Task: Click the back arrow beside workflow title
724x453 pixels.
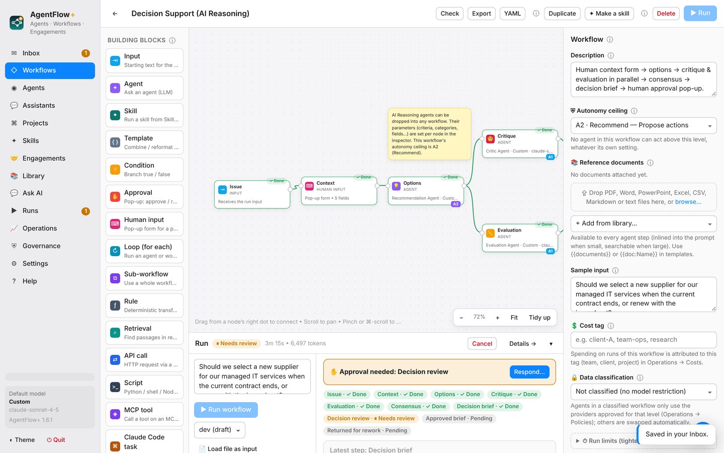Action: click(115, 14)
